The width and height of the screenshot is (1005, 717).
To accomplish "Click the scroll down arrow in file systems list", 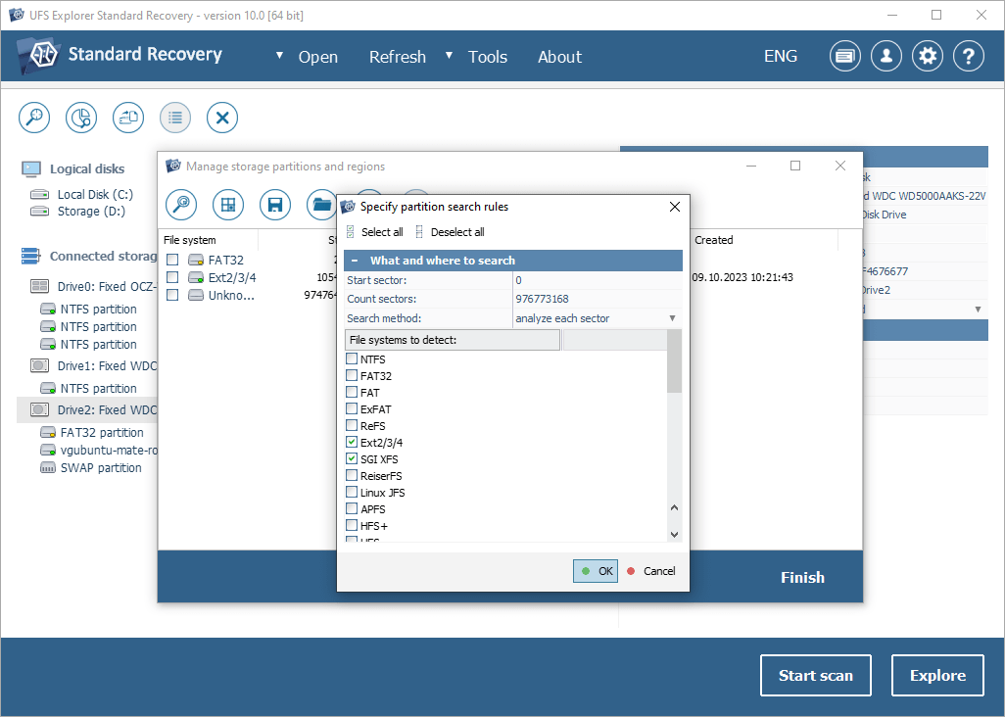I will [674, 535].
